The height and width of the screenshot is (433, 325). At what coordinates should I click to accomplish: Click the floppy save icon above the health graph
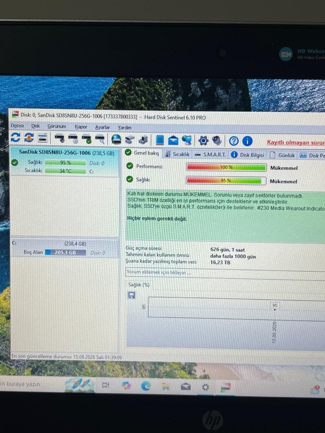[132, 295]
